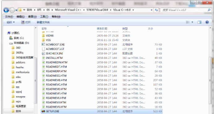Click the Back navigation arrow
This screenshot has width=214, height=114.
tap(6, 10)
